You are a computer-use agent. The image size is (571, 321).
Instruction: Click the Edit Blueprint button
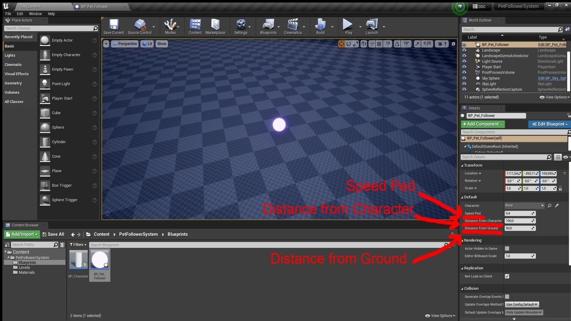(x=550, y=124)
